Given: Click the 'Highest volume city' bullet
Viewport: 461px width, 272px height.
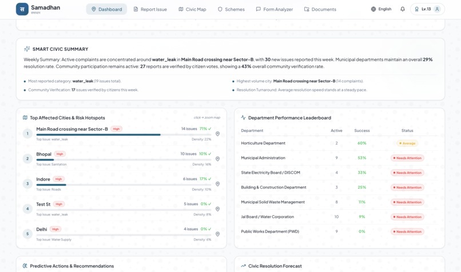Looking at the screenshot, I should tap(298, 81).
